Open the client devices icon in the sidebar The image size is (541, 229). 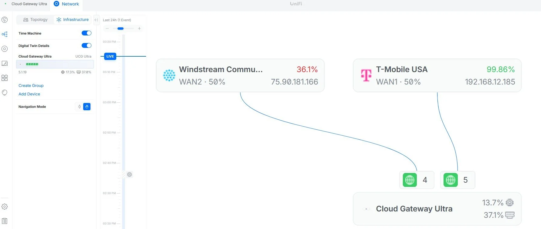tap(5, 63)
